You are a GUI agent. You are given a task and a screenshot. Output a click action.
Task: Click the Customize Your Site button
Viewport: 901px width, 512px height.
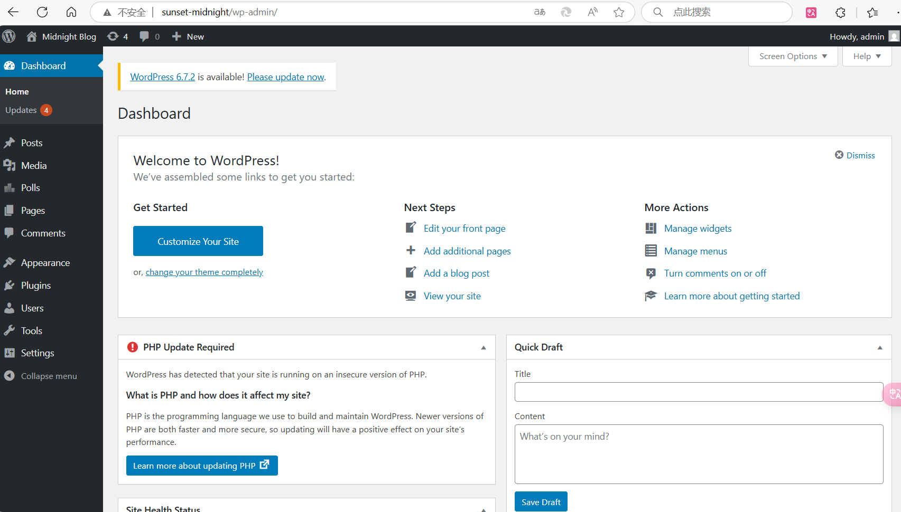pyautogui.click(x=198, y=241)
